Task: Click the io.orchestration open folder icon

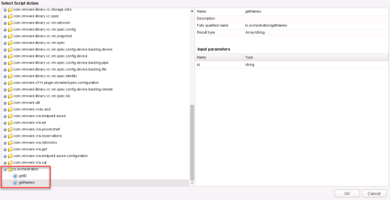Action: click(x=10, y=169)
